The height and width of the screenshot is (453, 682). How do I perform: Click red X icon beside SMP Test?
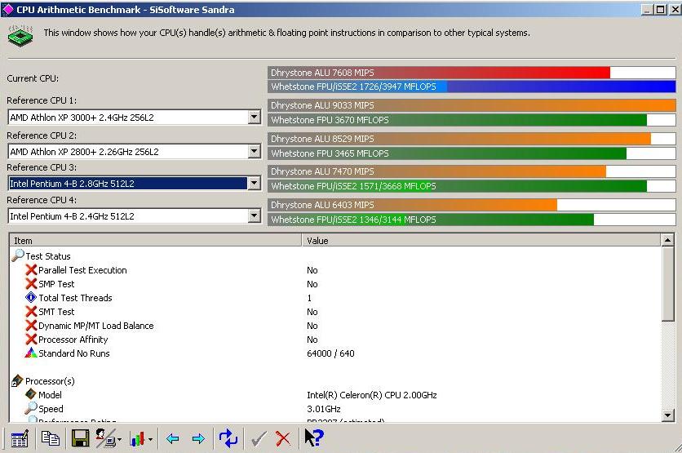(31, 284)
